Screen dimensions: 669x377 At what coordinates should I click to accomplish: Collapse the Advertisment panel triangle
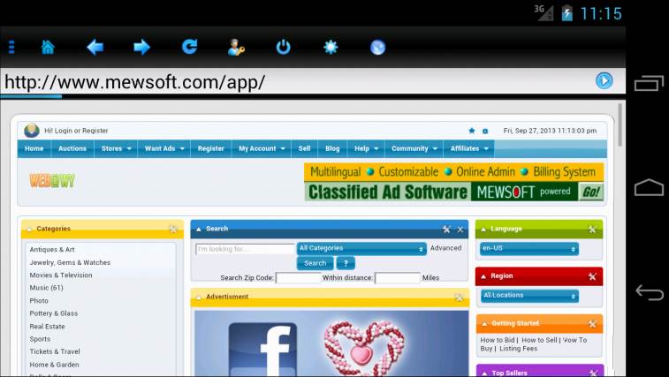198,297
